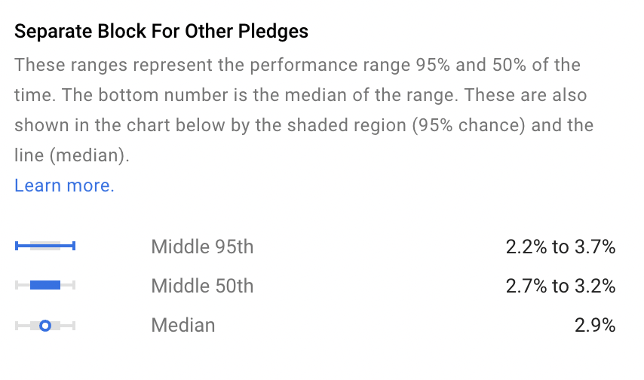
Task: Click left end cap of Middle 95th whisker
Action: [17, 246]
